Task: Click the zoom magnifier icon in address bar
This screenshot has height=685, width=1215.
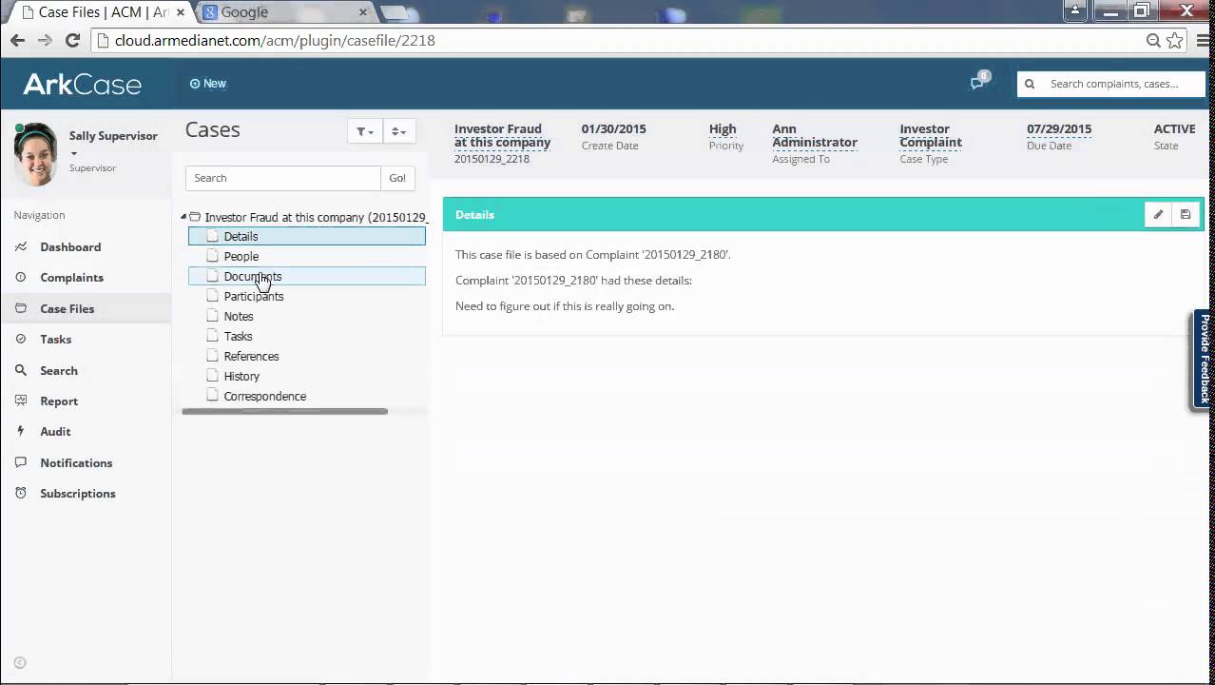Action: (1153, 41)
